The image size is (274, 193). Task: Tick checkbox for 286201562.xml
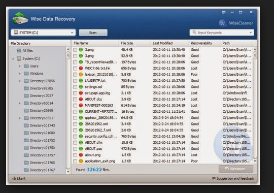click(x=75, y=124)
